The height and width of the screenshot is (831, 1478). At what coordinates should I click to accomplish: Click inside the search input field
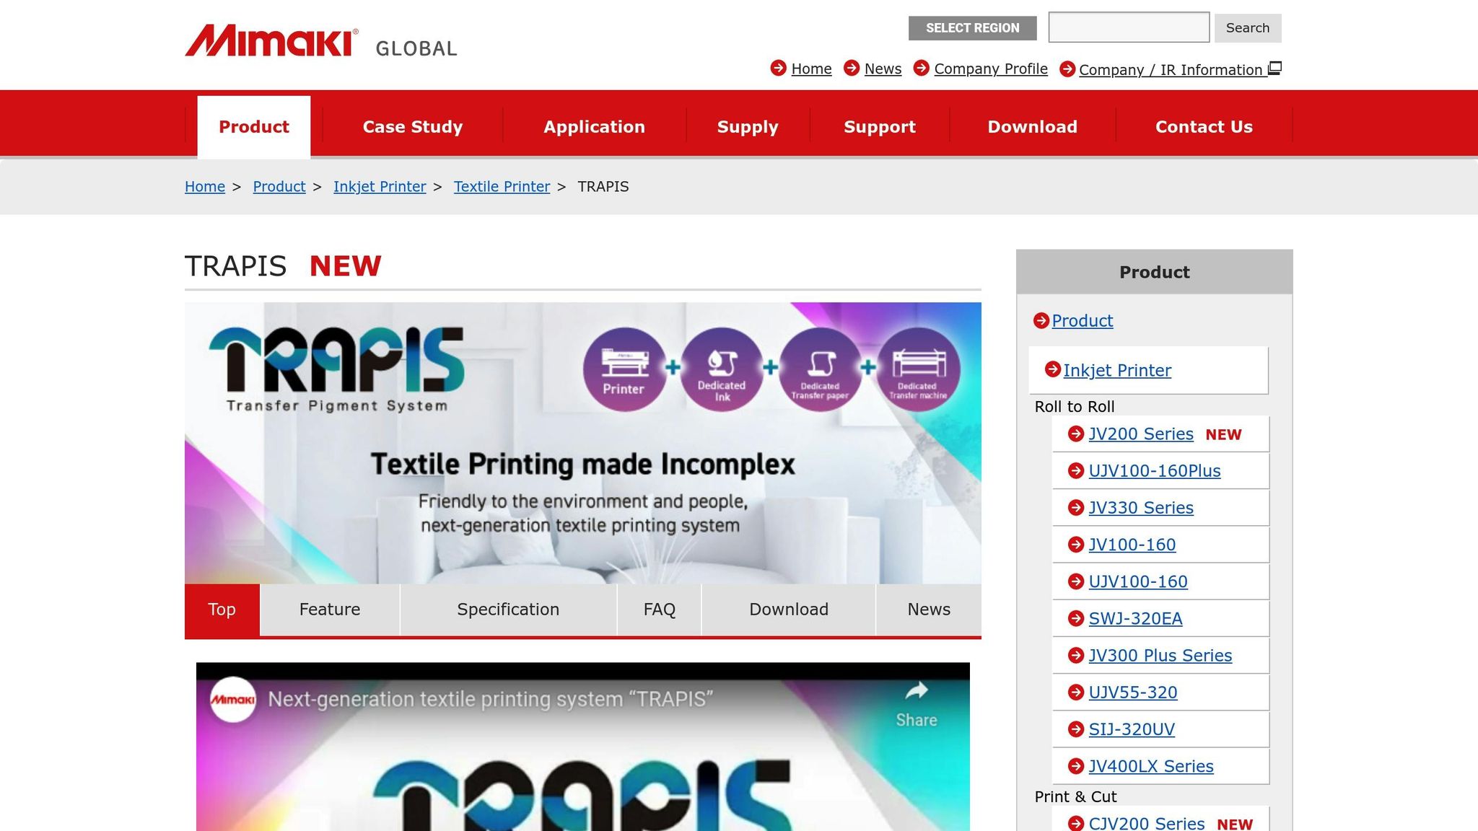tap(1128, 27)
